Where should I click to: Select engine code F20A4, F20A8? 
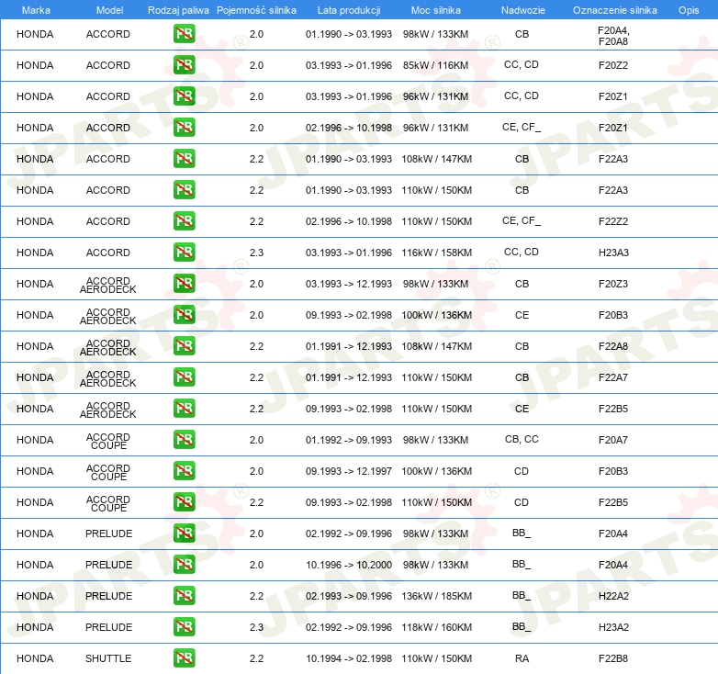[x=613, y=36]
